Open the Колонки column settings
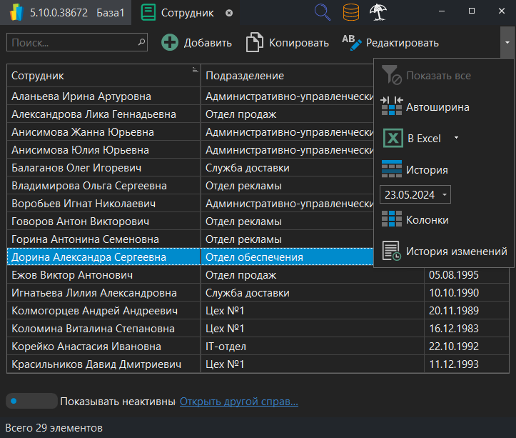Image resolution: width=516 pixels, height=438 pixels. 427,220
